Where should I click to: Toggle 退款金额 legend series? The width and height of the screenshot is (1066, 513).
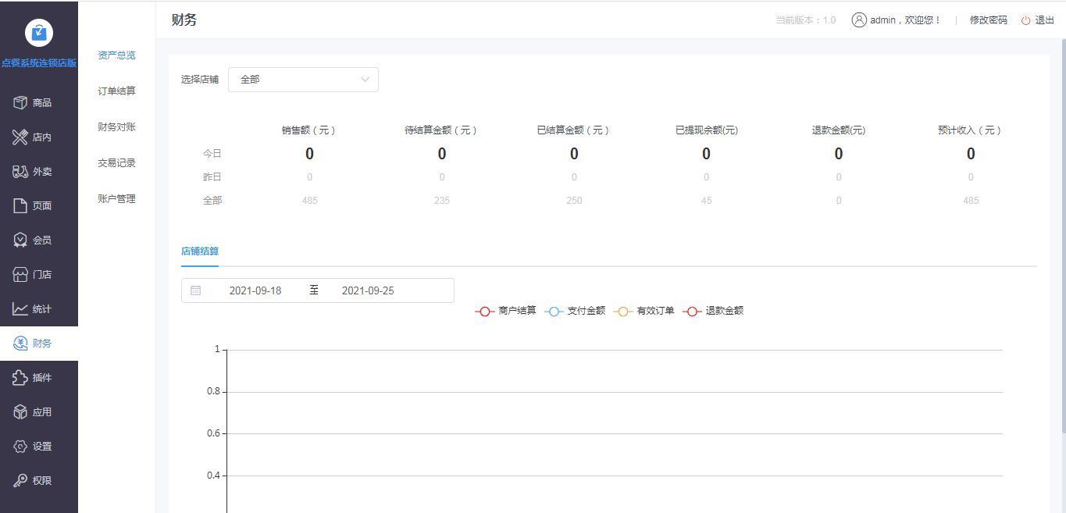pyautogui.click(x=713, y=311)
